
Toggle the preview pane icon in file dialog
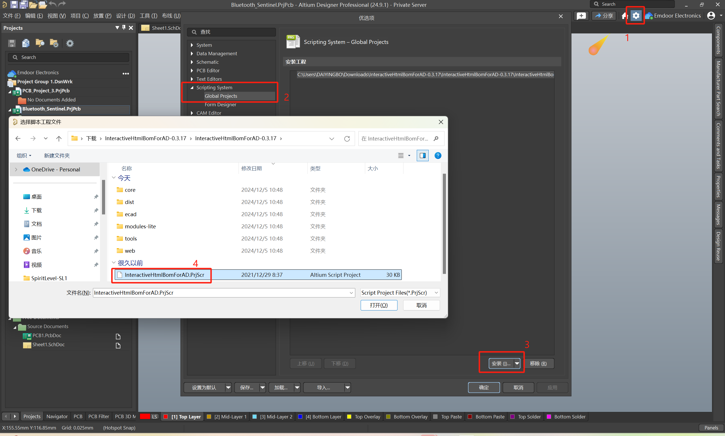(422, 156)
